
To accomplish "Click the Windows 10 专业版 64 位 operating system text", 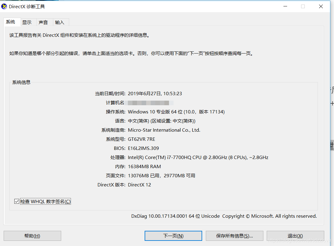I will [176, 112].
